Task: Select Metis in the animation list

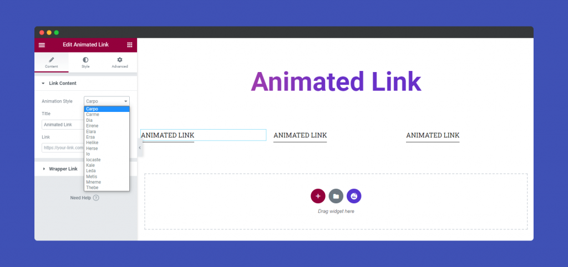Action: coord(106,177)
